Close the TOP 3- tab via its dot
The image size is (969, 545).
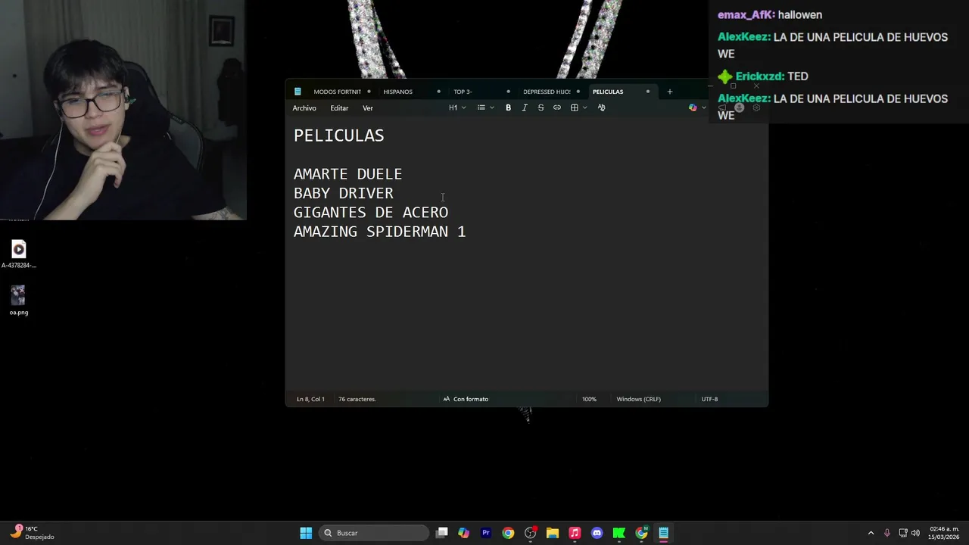508,92
